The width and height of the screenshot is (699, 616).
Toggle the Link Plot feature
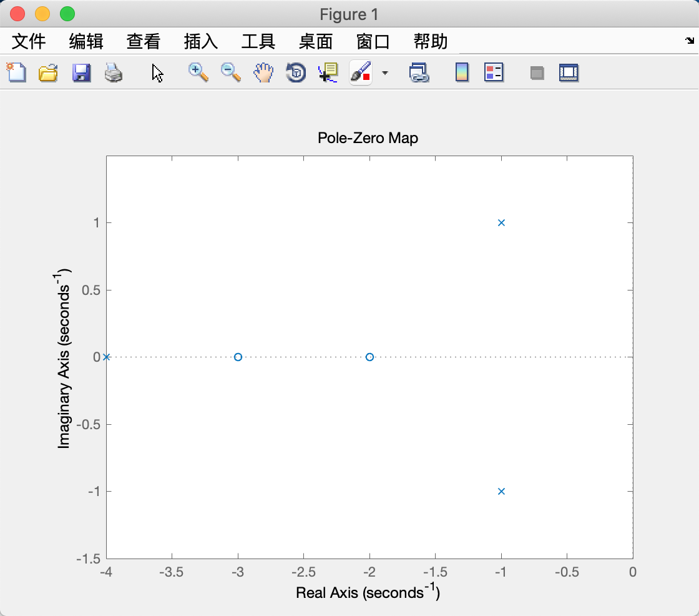(x=420, y=72)
